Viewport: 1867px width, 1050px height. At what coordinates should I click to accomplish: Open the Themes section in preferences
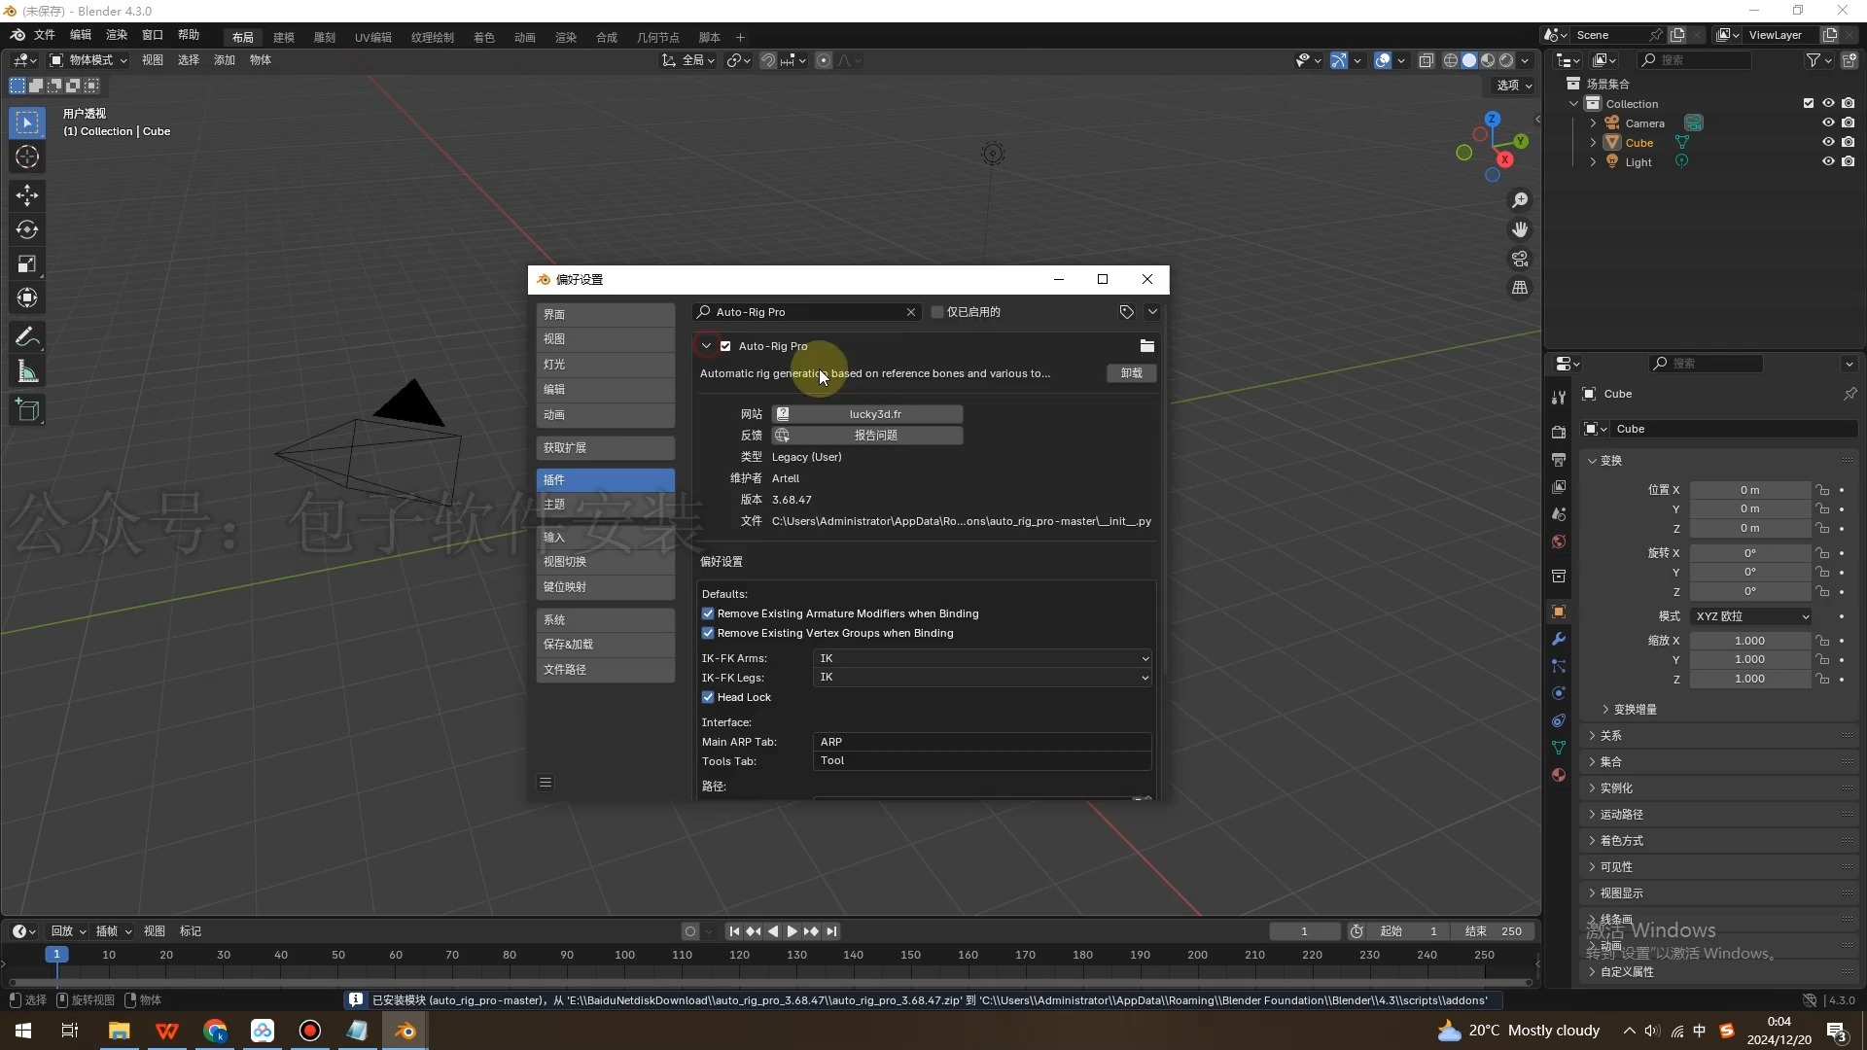[x=605, y=505]
